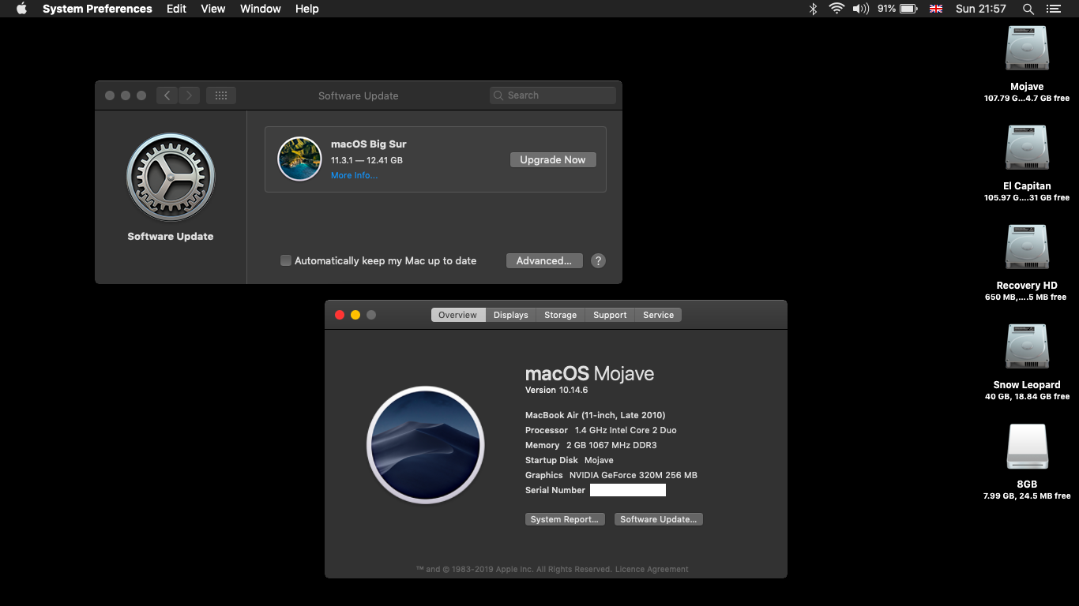The width and height of the screenshot is (1079, 606).
Task: Click the Startup Disk Mojave line
Action: pyautogui.click(x=570, y=460)
